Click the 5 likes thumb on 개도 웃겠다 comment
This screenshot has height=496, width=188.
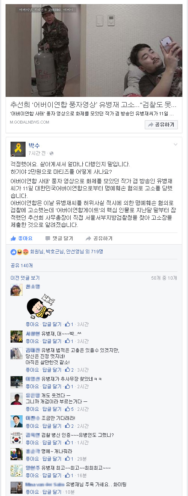[69, 409]
